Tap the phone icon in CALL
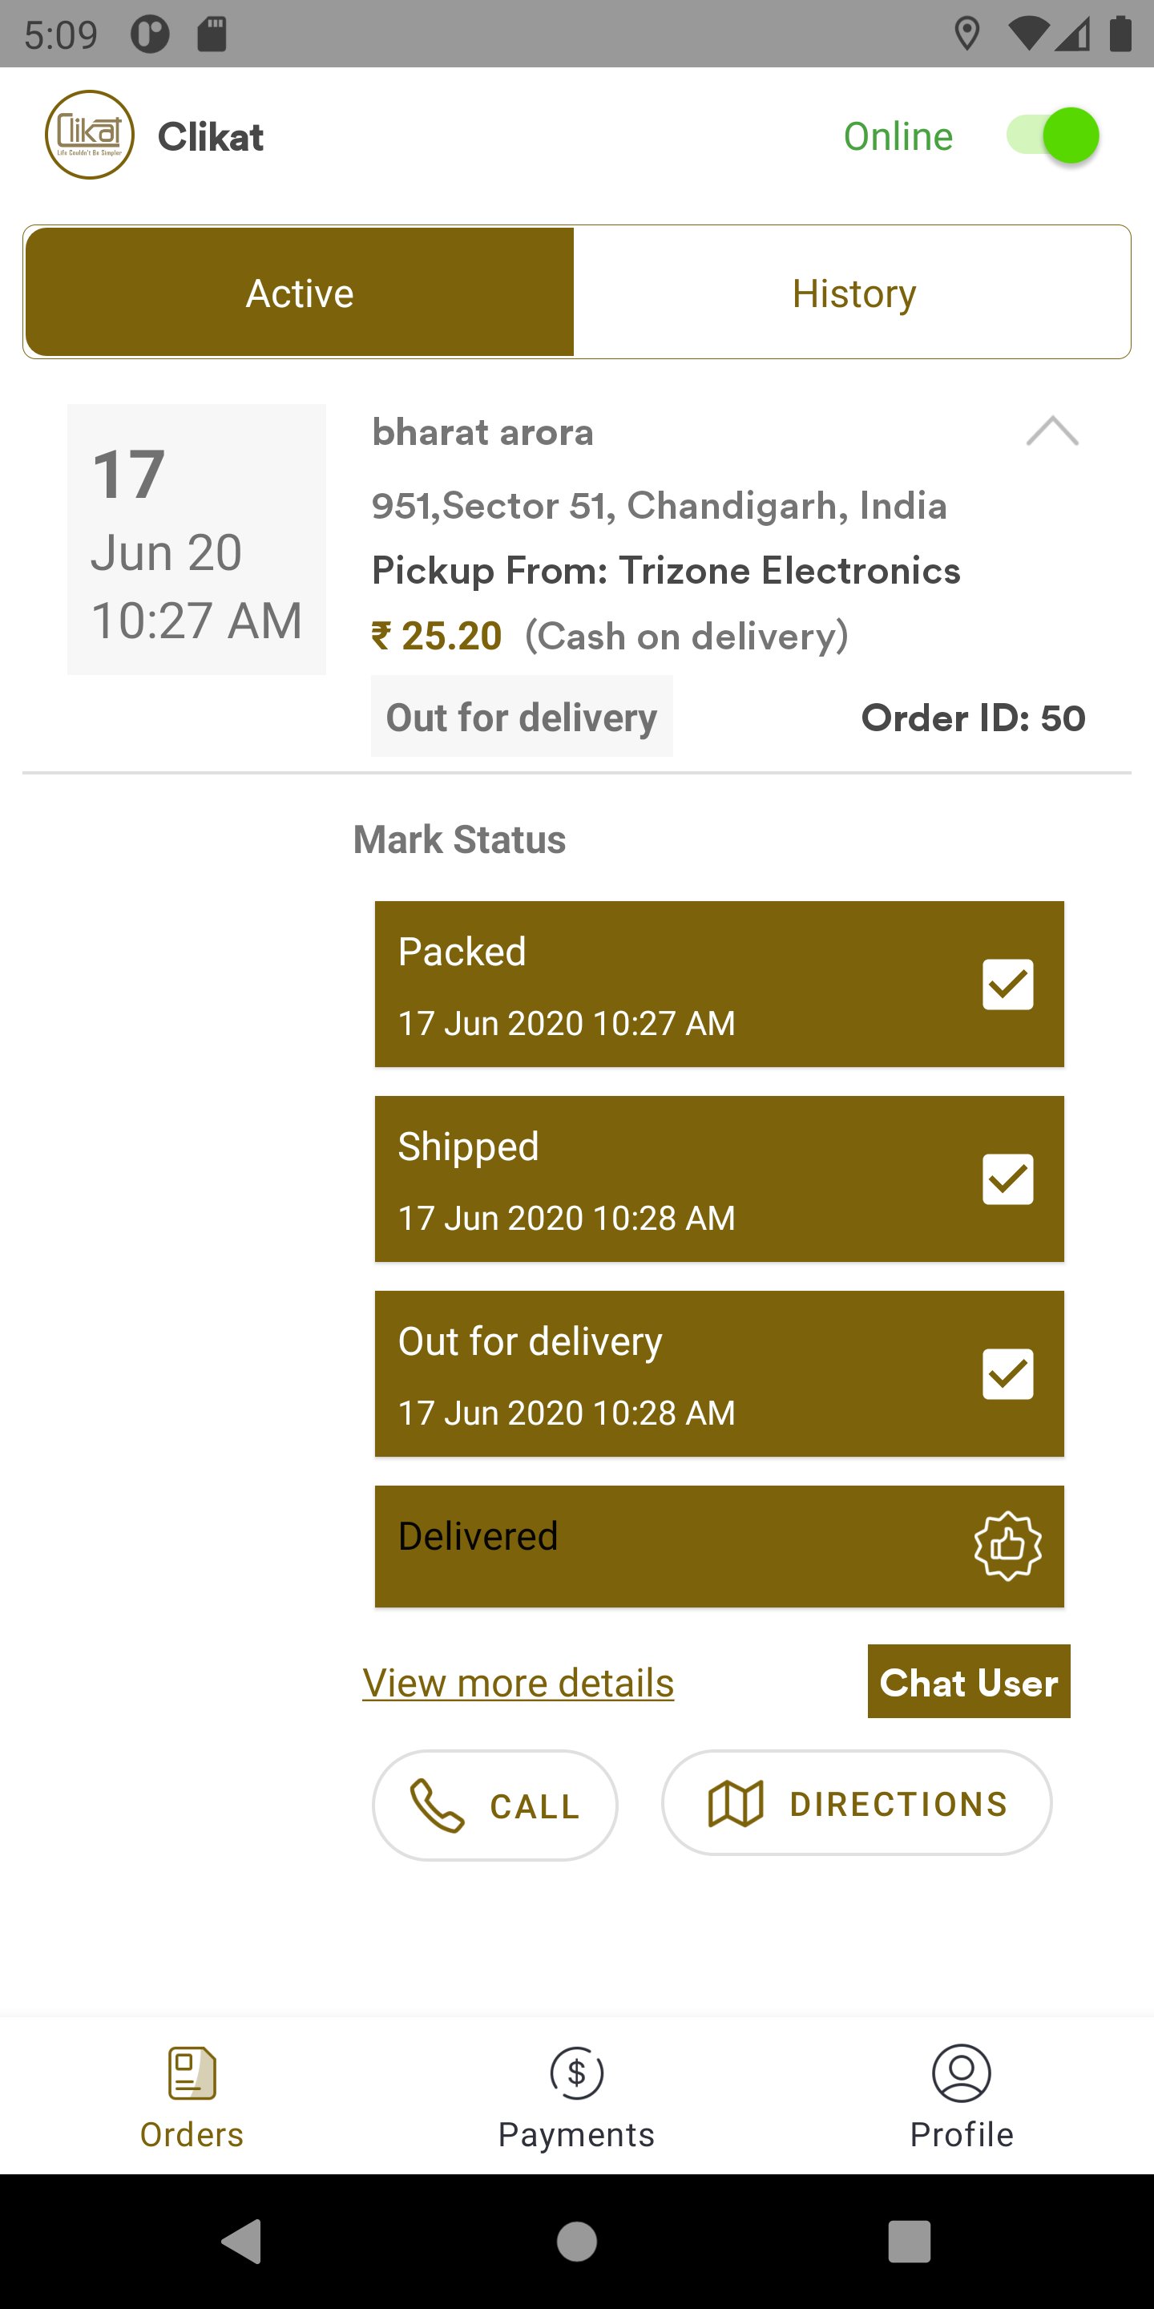Image resolution: width=1154 pixels, height=2309 pixels. tap(436, 1806)
